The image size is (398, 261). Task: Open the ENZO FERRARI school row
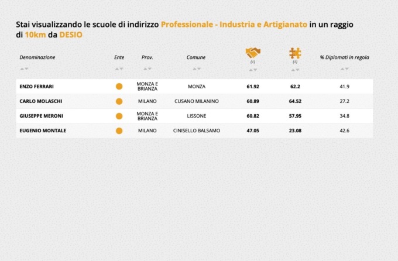click(x=194, y=87)
